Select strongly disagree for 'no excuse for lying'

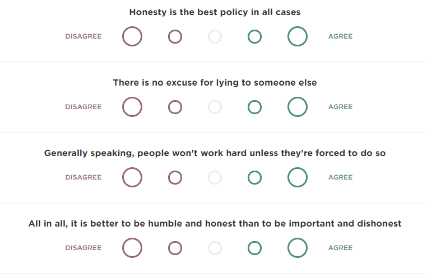point(132,107)
